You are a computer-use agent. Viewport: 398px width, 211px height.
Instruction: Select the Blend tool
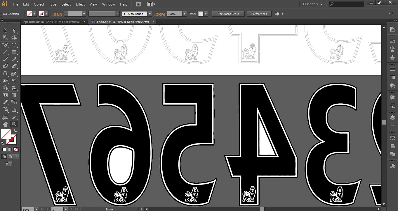coord(14,102)
